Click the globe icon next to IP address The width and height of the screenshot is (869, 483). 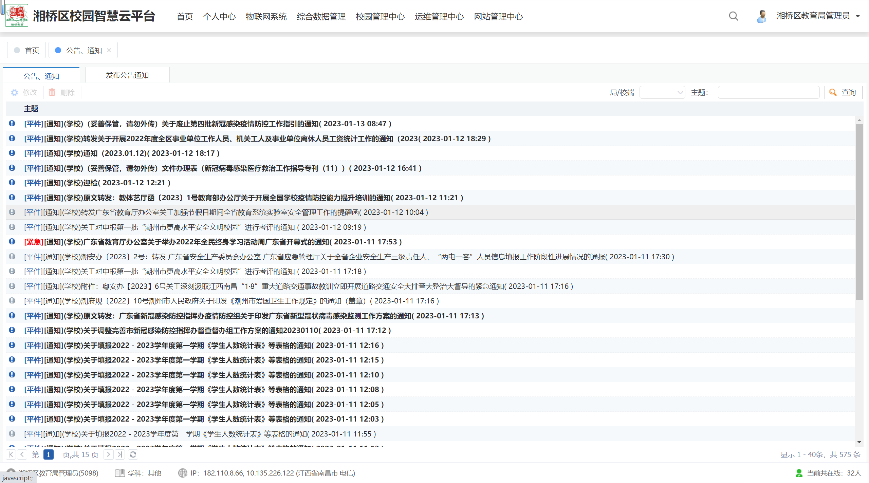tap(183, 473)
